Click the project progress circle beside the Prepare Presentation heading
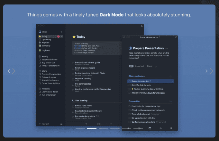 [x=130, y=48]
